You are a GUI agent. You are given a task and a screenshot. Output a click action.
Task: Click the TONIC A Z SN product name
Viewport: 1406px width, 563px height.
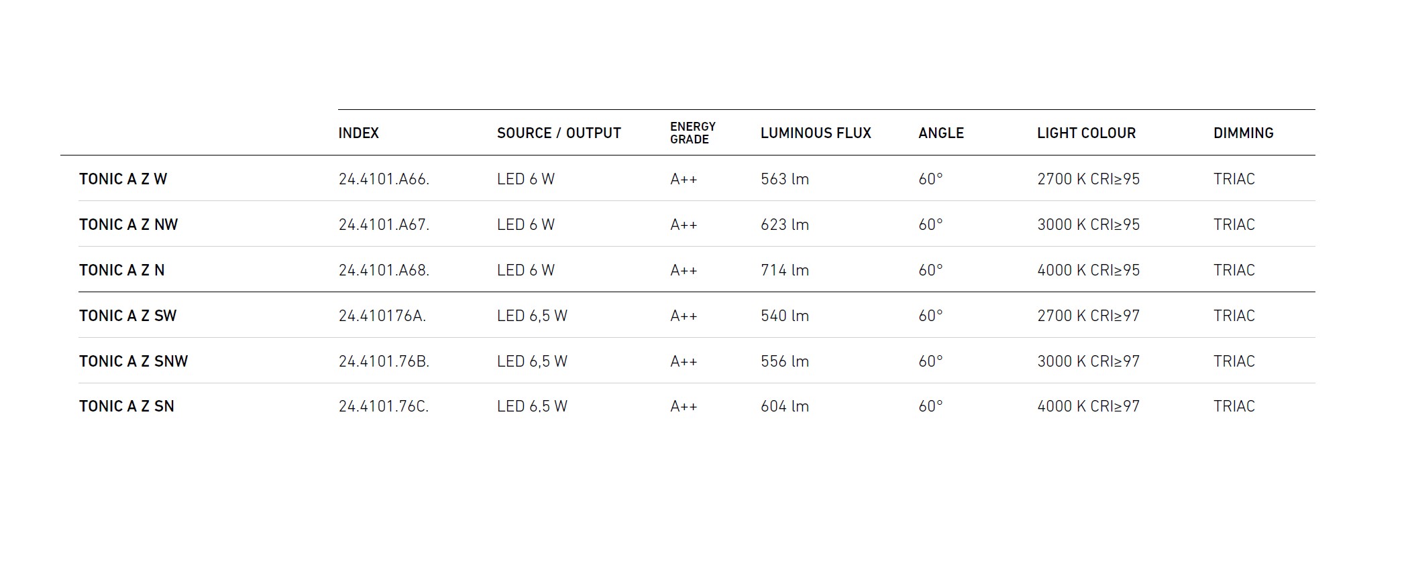coord(126,406)
